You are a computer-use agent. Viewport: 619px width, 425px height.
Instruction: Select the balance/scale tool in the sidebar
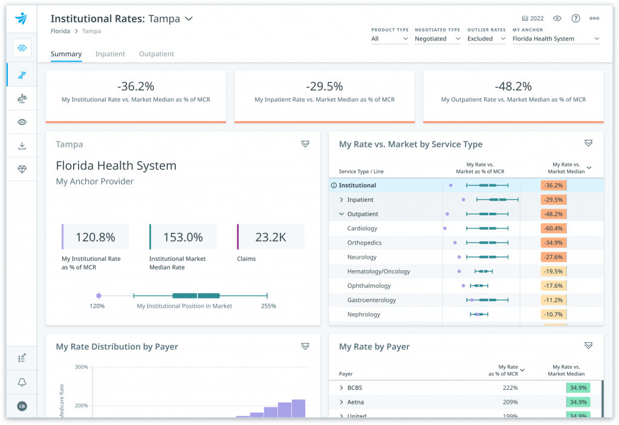click(22, 98)
